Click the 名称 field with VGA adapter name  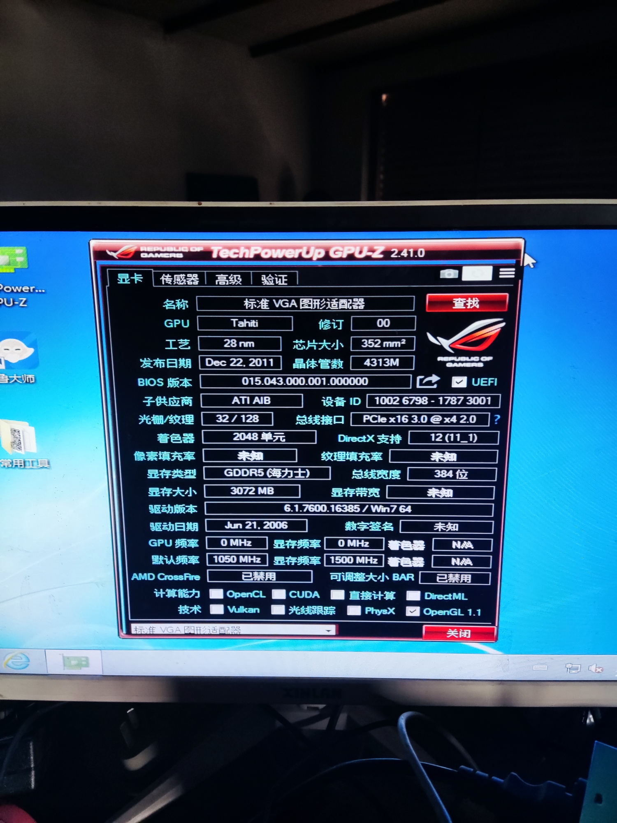coord(305,304)
